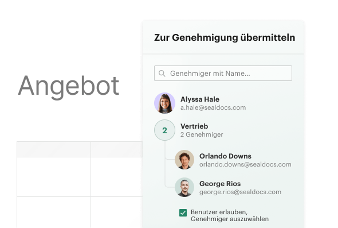Select George Rios' avatar photo
The height and width of the screenshot is (228, 338).
click(184, 187)
